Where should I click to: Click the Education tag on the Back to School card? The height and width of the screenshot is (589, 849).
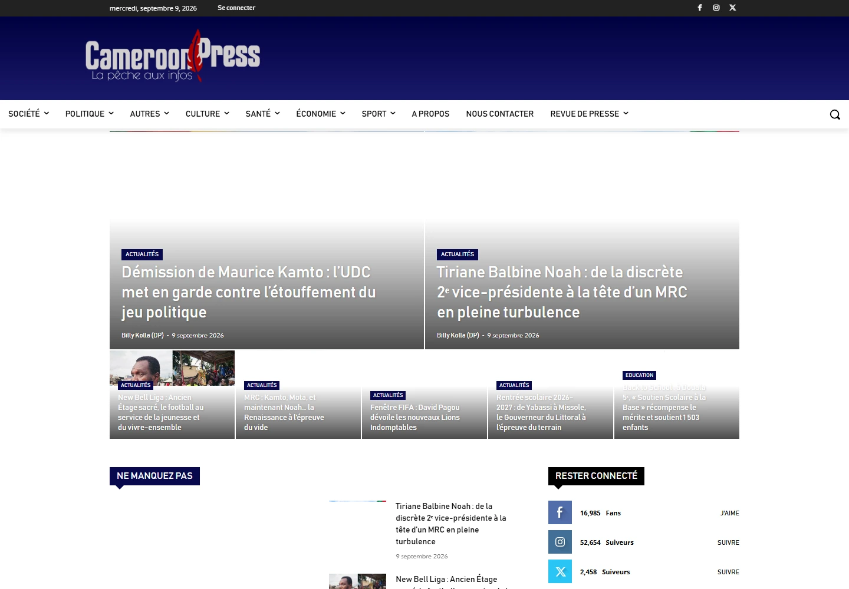(640, 375)
